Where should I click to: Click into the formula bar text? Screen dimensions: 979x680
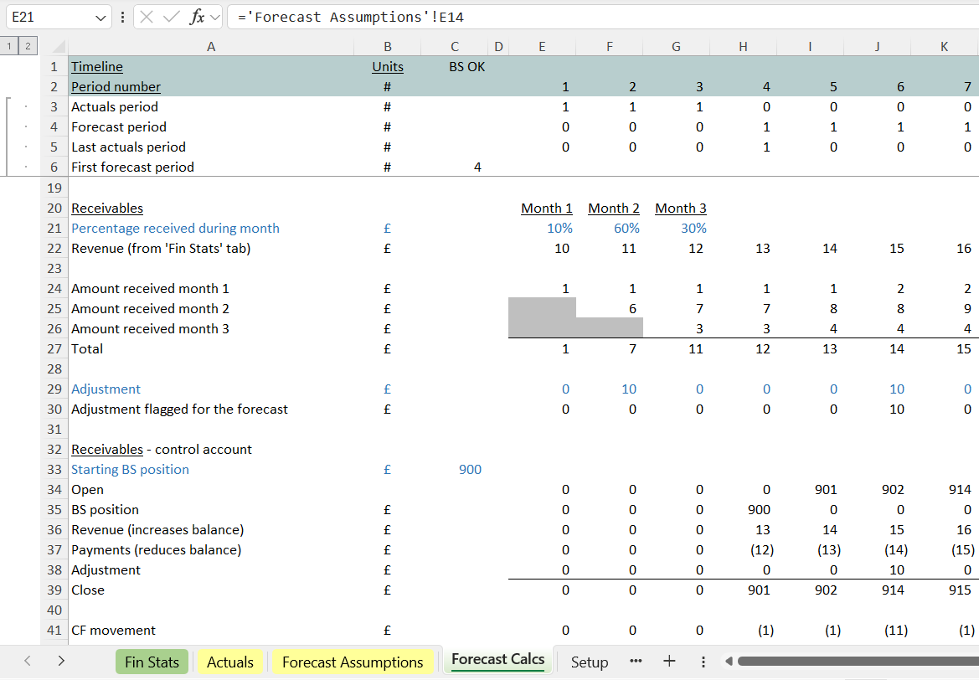tap(586, 18)
